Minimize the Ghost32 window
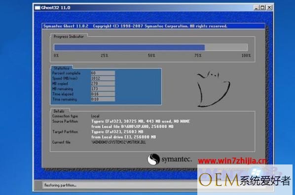This screenshot has width=295, height=195. click(x=256, y=7)
